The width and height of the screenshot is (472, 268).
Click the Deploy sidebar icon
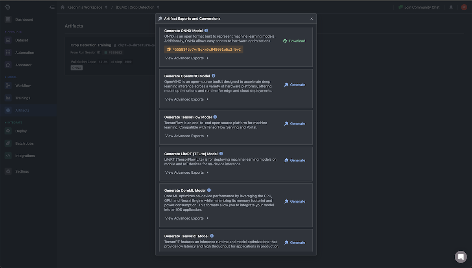click(8, 131)
